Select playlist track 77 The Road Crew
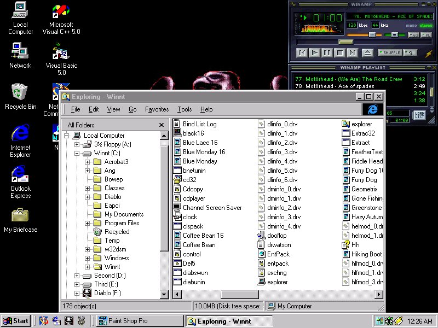Viewport: 438px width, 328px height. 360,79
